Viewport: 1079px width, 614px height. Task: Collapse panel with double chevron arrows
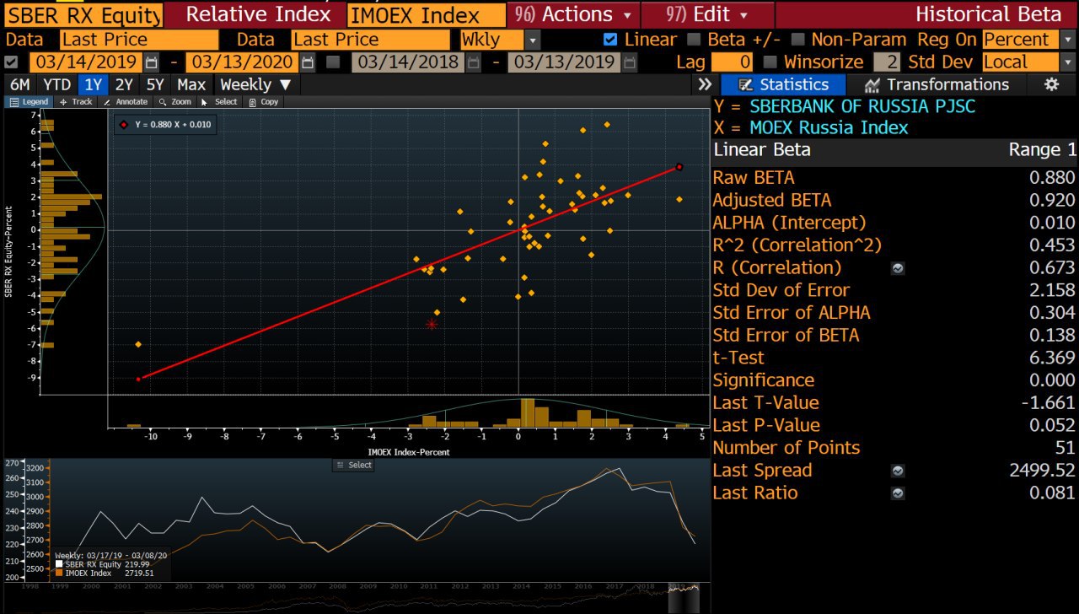pos(705,84)
